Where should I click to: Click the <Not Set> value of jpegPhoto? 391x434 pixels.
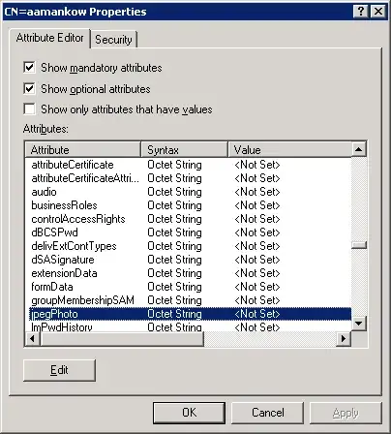pos(257,314)
